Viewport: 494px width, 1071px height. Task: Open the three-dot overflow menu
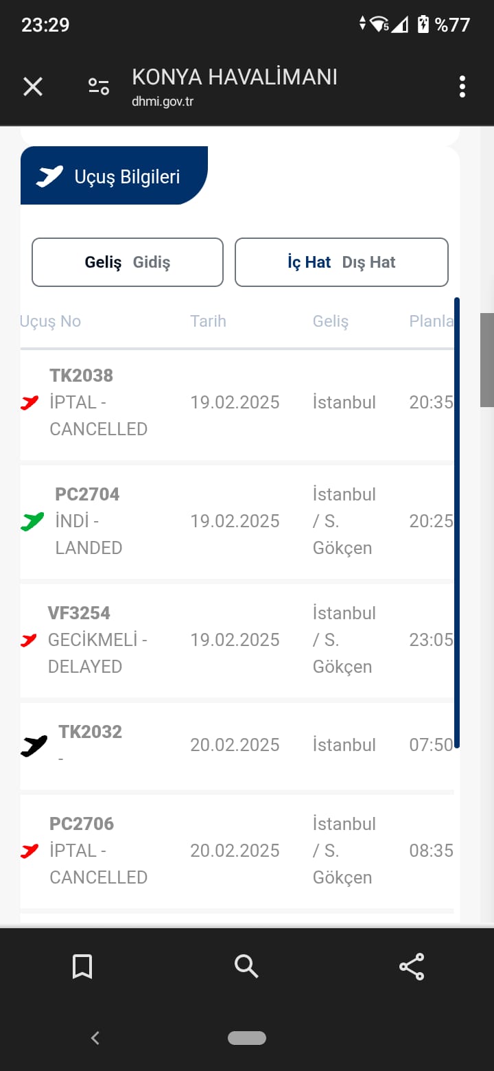point(462,87)
